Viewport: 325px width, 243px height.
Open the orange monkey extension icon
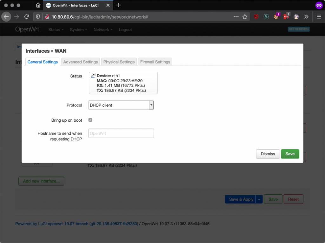(x=276, y=17)
